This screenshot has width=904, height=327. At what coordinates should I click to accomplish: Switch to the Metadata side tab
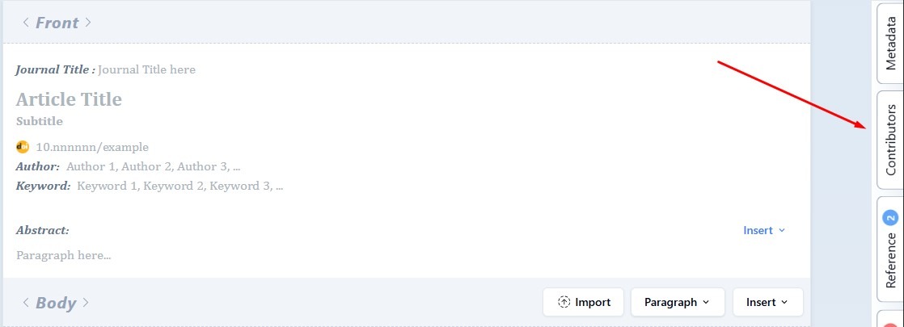click(890, 43)
